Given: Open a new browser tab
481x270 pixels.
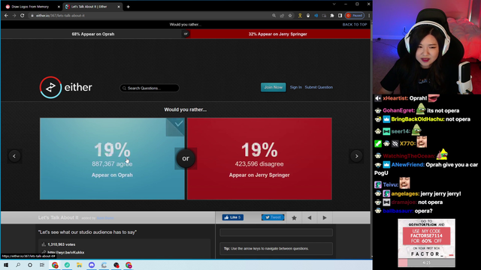Looking at the screenshot, I should (x=129, y=7).
